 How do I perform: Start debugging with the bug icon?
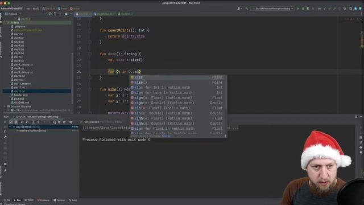[303, 9]
